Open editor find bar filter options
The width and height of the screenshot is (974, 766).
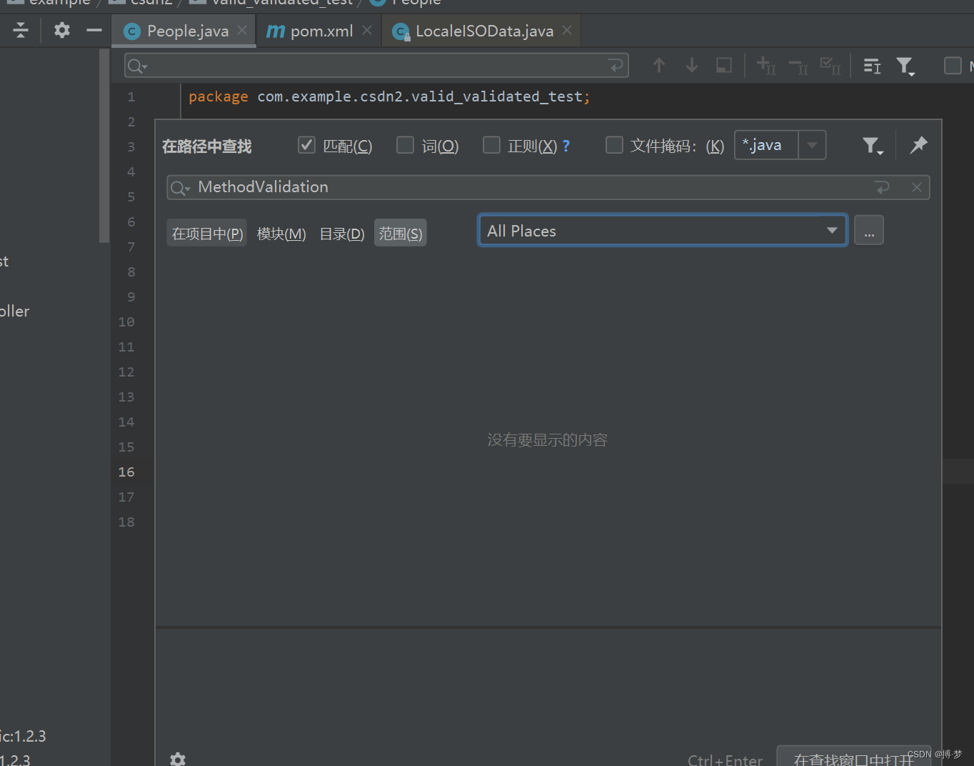(x=905, y=66)
